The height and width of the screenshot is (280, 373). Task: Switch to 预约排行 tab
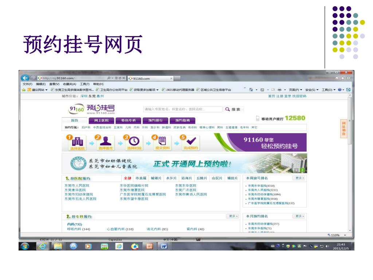pos(155,120)
